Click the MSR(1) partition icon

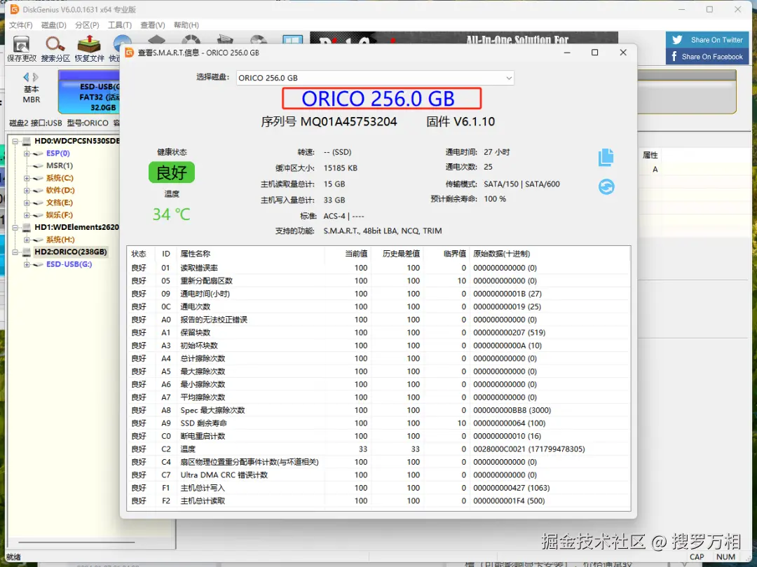pyautogui.click(x=39, y=166)
